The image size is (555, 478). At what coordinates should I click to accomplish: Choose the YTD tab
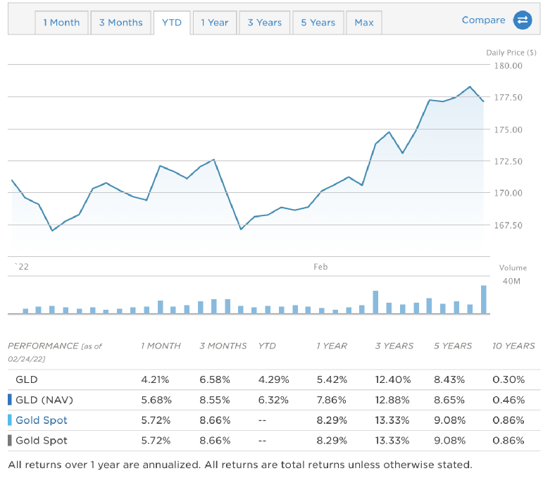coord(172,23)
